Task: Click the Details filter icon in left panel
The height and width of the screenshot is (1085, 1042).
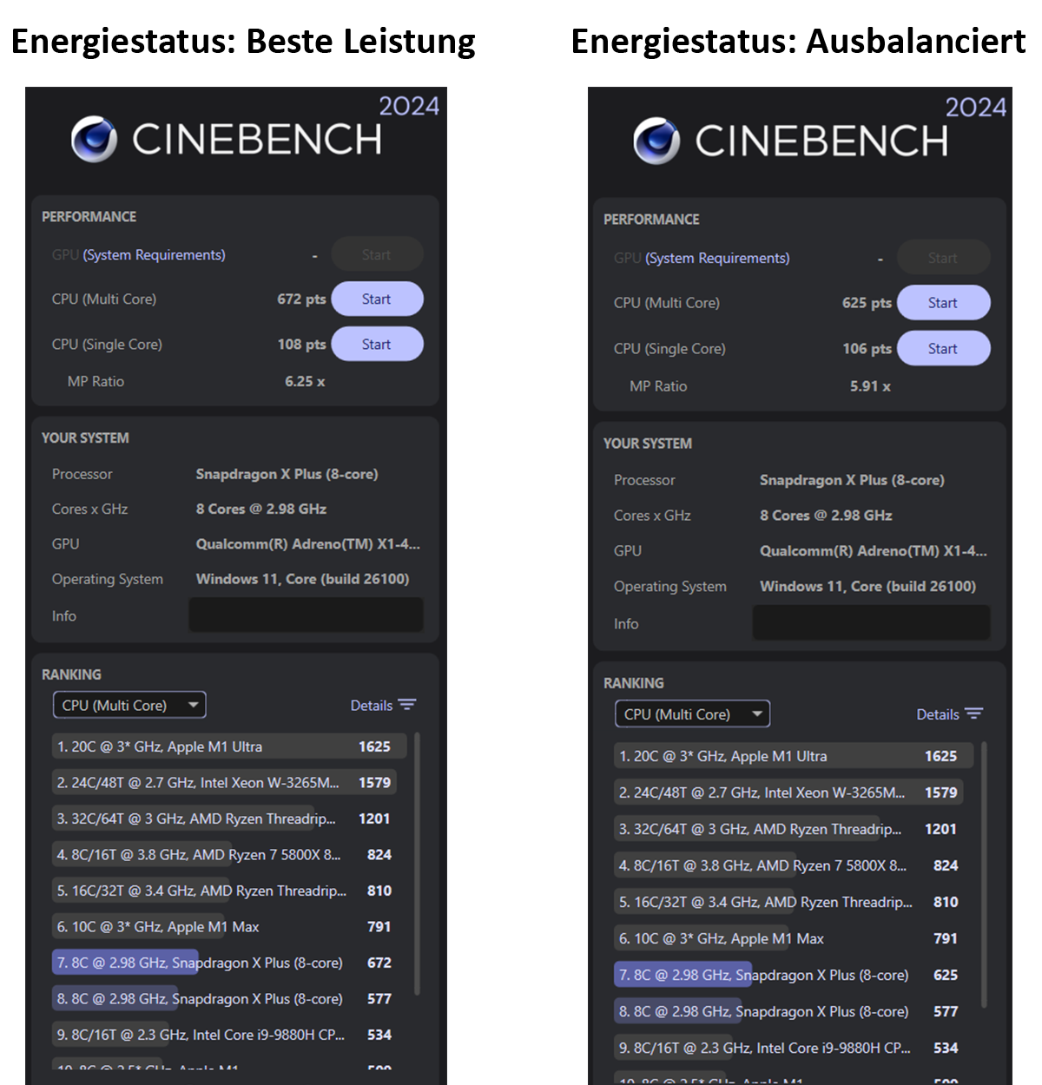Action: point(406,705)
